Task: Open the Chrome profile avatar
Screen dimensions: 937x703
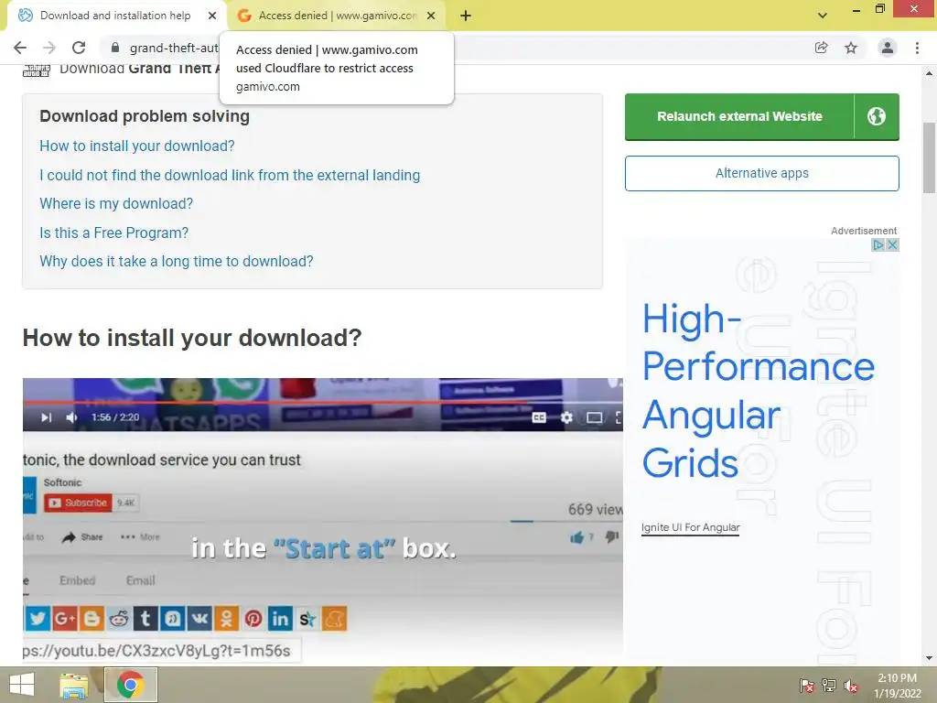Action: pos(888,48)
